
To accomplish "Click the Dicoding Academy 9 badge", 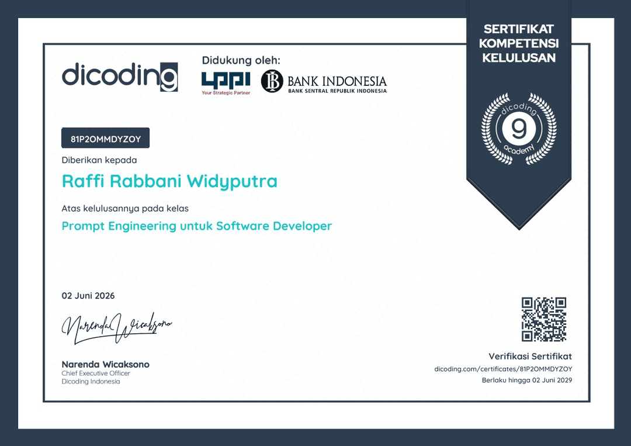I will pyautogui.click(x=519, y=129).
